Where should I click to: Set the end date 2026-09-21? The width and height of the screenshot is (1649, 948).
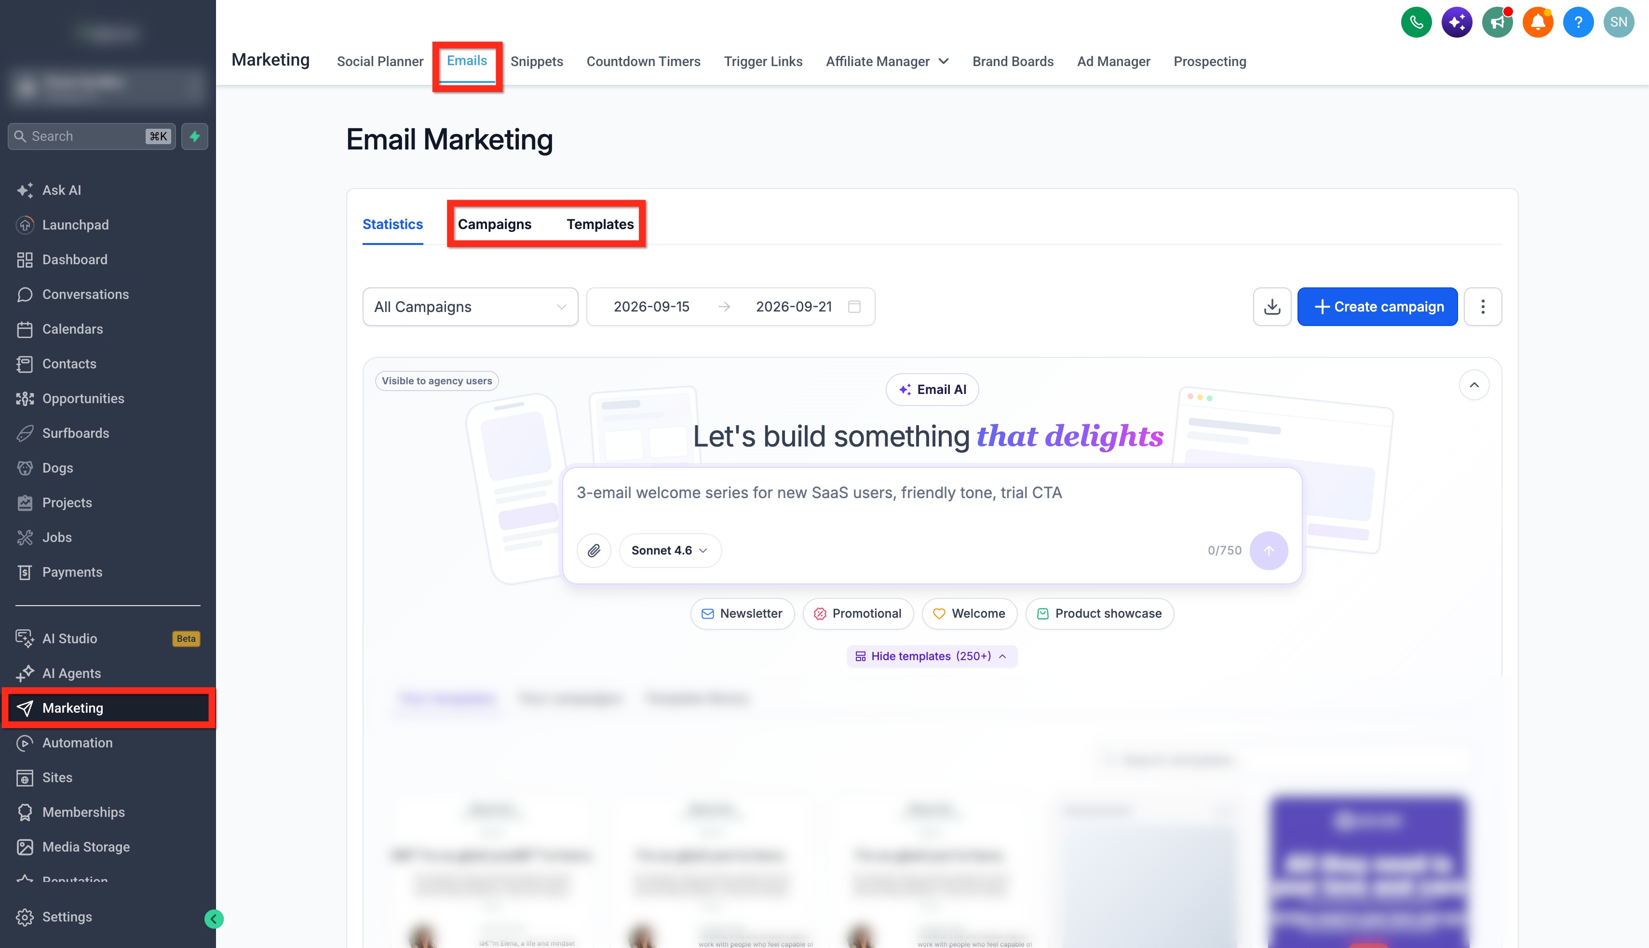point(794,307)
